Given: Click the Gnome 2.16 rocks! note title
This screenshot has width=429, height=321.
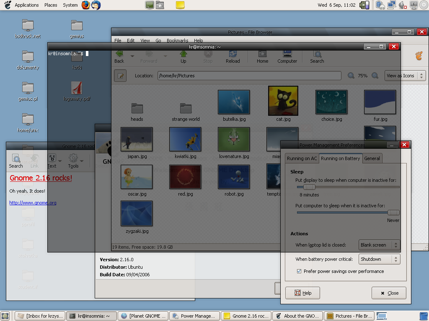Looking at the screenshot, I should [x=41, y=178].
